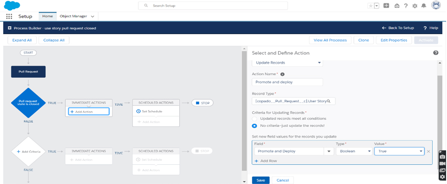
Task: Click the first STOP node
Action: click(202, 103)
